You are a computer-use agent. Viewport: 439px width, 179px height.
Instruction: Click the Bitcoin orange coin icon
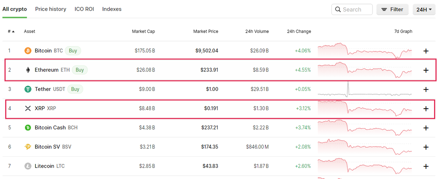[x=28, y=51]
